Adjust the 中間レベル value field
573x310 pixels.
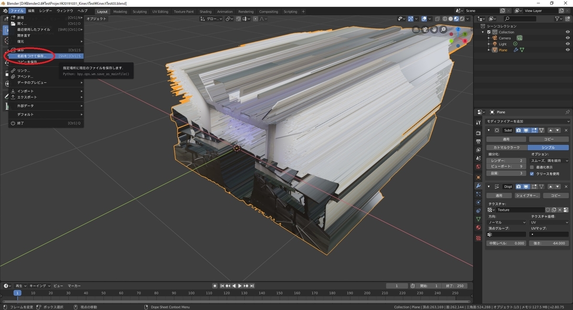click(507, 243)
